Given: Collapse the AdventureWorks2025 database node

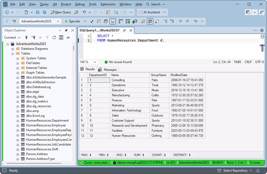Looking at the screenshot, I should coord(7,44).
